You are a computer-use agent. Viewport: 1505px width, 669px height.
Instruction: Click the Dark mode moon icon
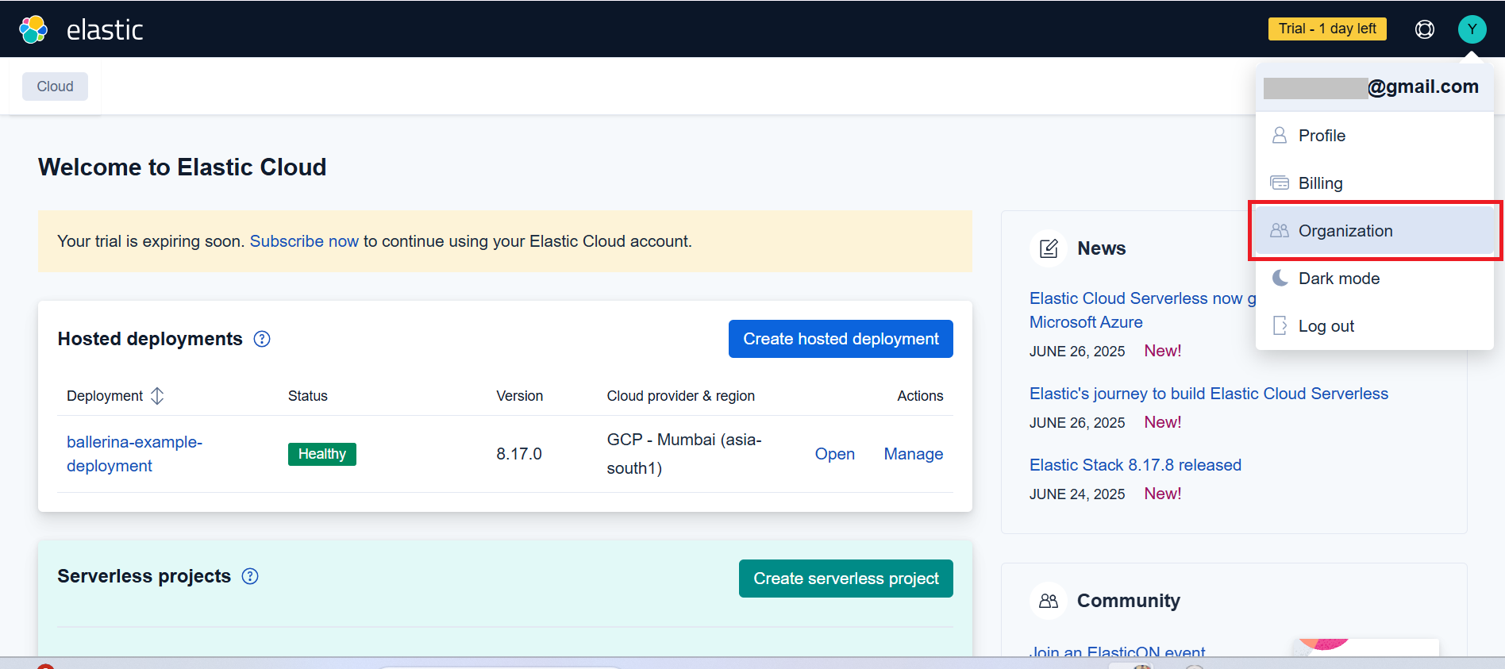(1280, 278)
